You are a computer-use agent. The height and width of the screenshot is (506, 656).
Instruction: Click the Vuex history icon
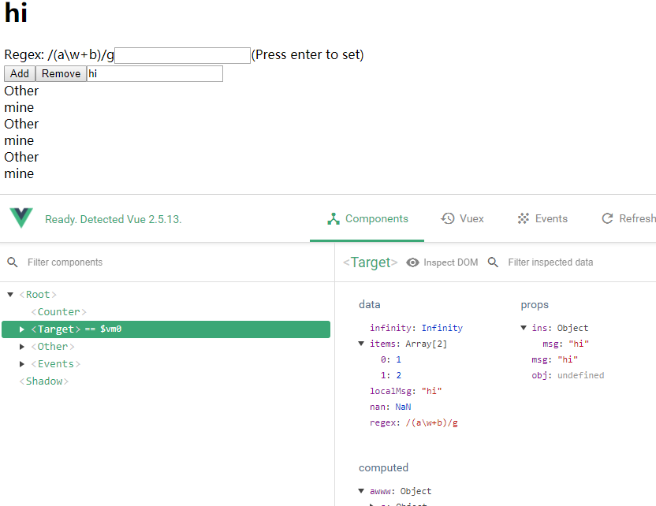[x=448, y=218]
